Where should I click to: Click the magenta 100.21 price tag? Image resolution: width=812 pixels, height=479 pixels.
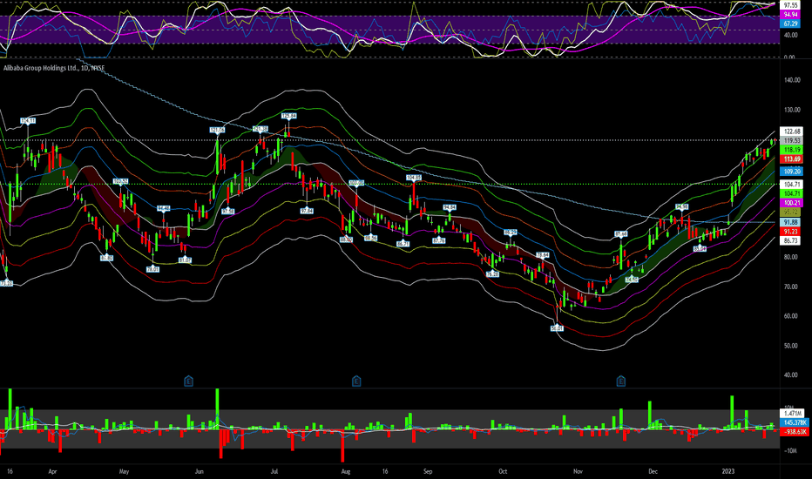792,203
